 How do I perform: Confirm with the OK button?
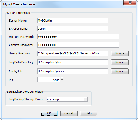(49, 113)
